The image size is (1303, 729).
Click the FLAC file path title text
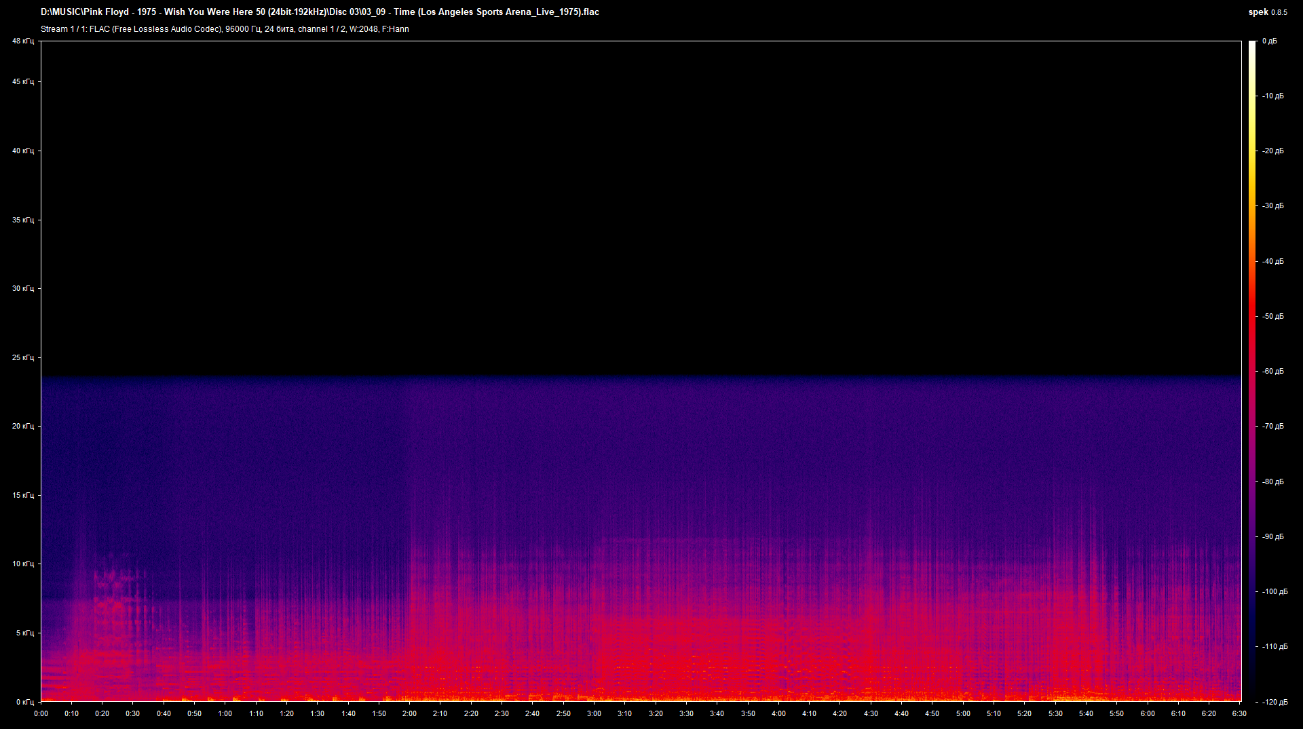tap(319, 12)
